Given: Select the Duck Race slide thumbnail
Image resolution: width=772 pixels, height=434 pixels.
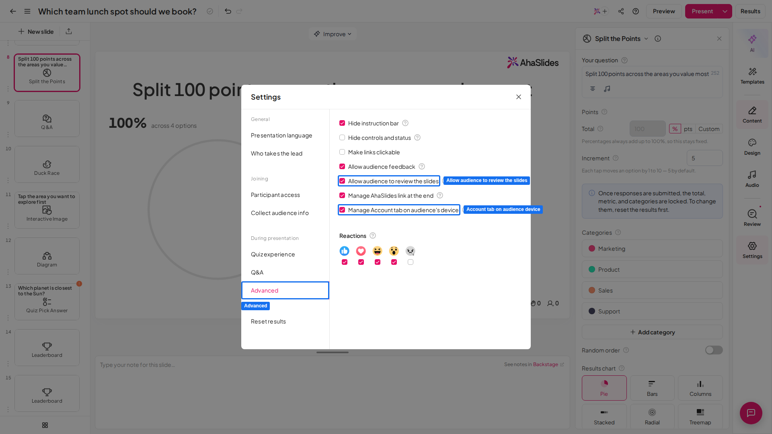Looking at the screenshot, I should pos(47,164).
